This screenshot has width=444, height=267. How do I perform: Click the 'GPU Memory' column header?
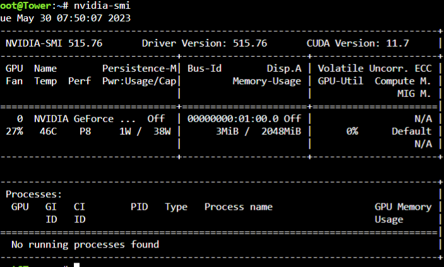click(x=403, y=207)
